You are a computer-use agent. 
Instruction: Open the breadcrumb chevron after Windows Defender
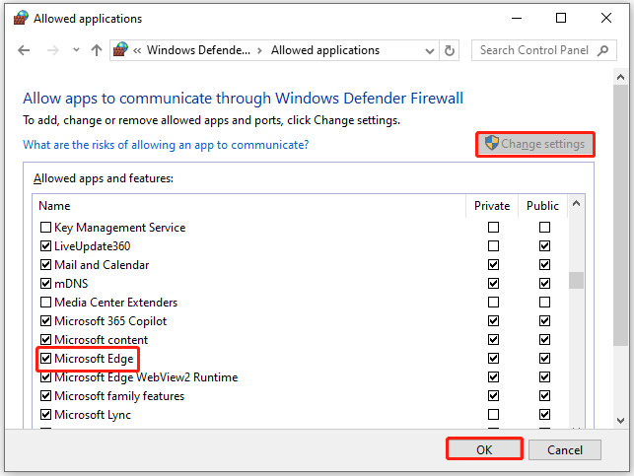click(259, 50)
